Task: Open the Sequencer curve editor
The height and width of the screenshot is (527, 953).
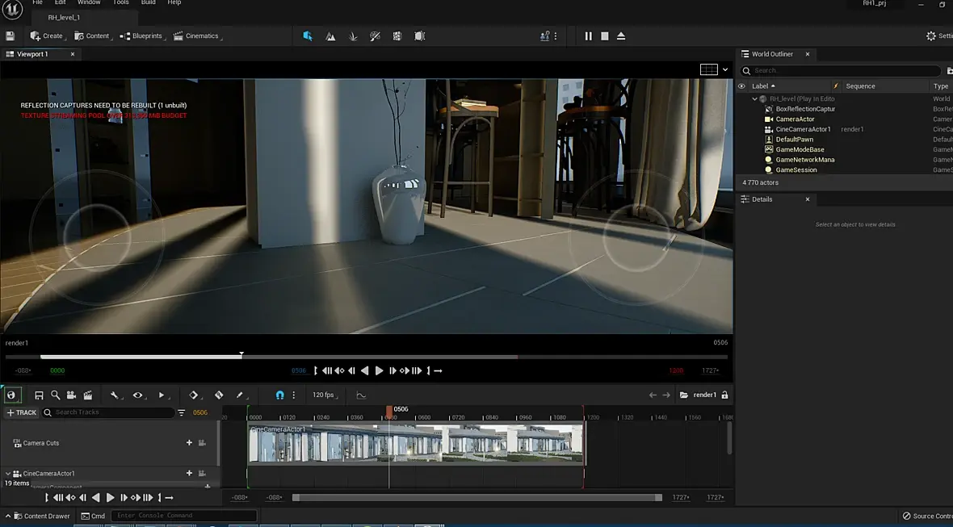Action: [x=361, y=395]
